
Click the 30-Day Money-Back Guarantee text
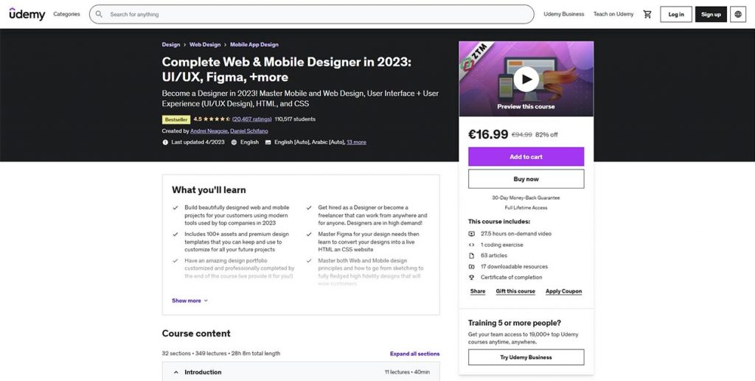pyautogui.click(x=526, y=198)
